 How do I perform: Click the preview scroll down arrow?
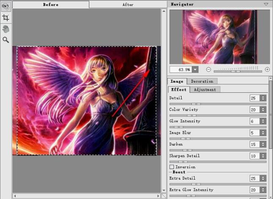(164, 190)
